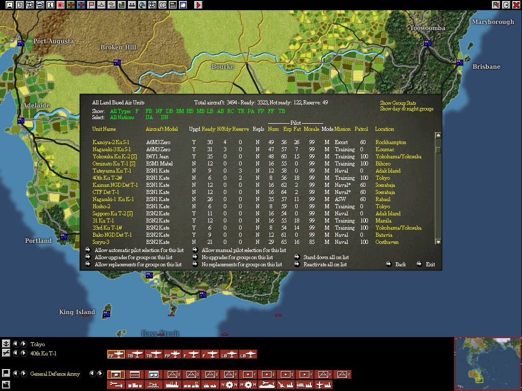
Task: Click the factory icon at bottom left
Action: pos(6,385)
